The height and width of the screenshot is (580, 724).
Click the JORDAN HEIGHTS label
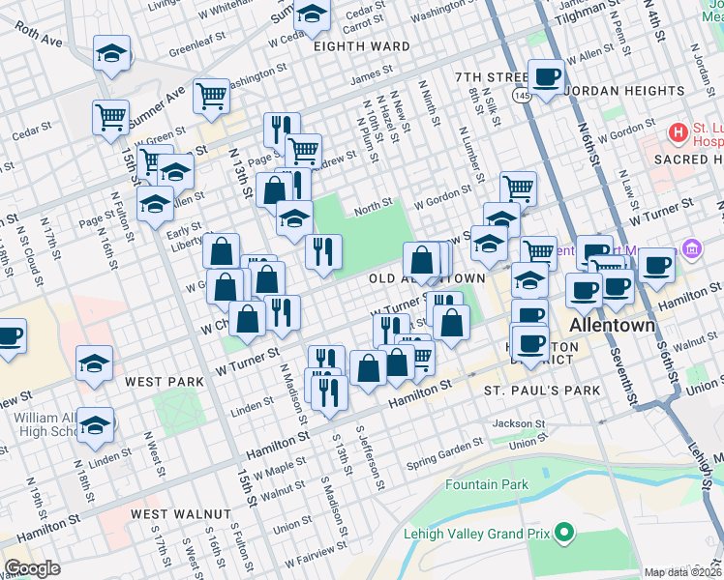pyautogui.click(x=624, y=91)
